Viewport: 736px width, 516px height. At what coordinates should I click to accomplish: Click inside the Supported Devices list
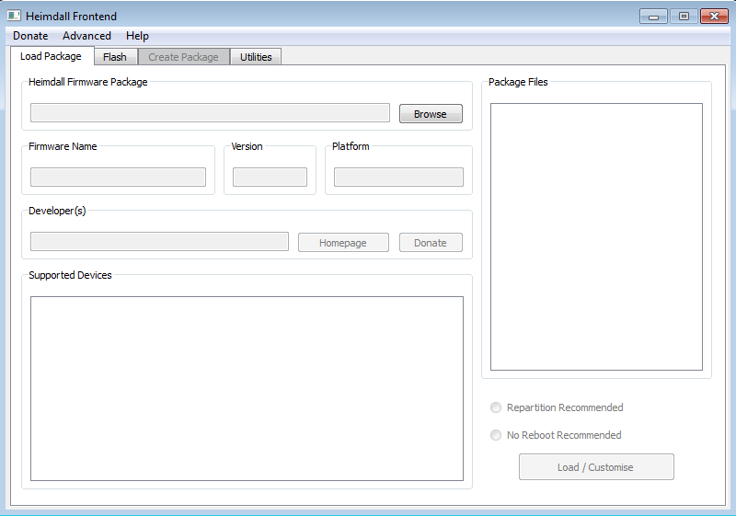click(x=247, y=388)
